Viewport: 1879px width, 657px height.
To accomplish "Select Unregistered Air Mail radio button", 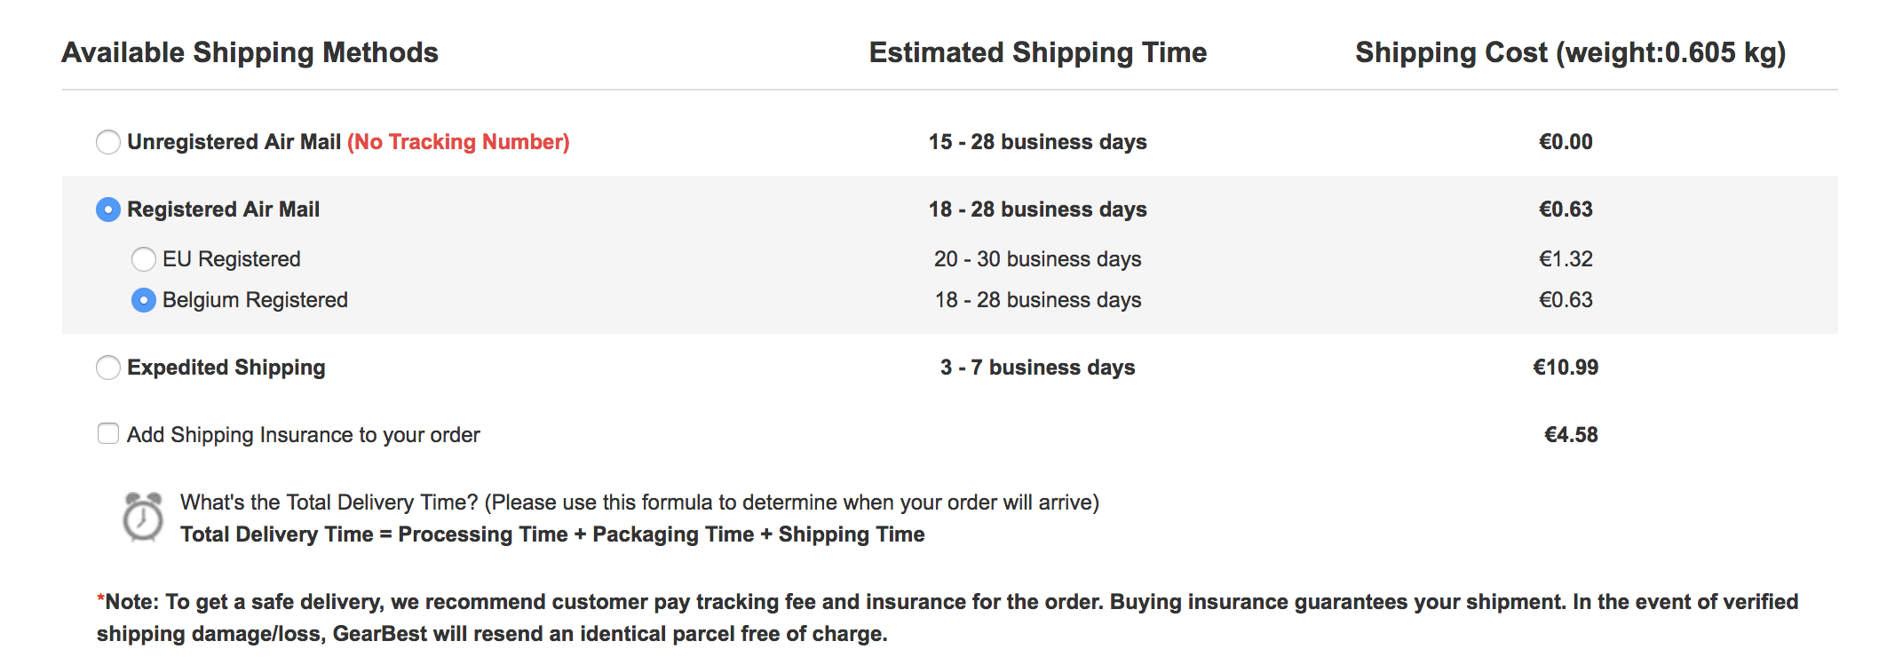I will (108, 142).
